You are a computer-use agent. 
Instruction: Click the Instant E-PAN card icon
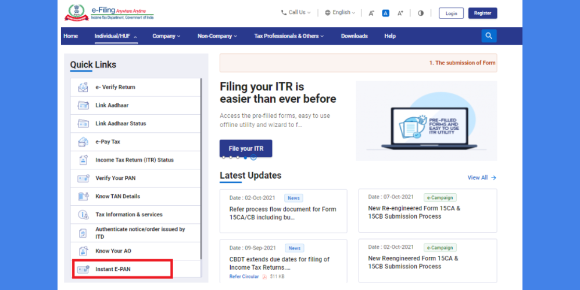pyautogui.click(x=83, y=269)
